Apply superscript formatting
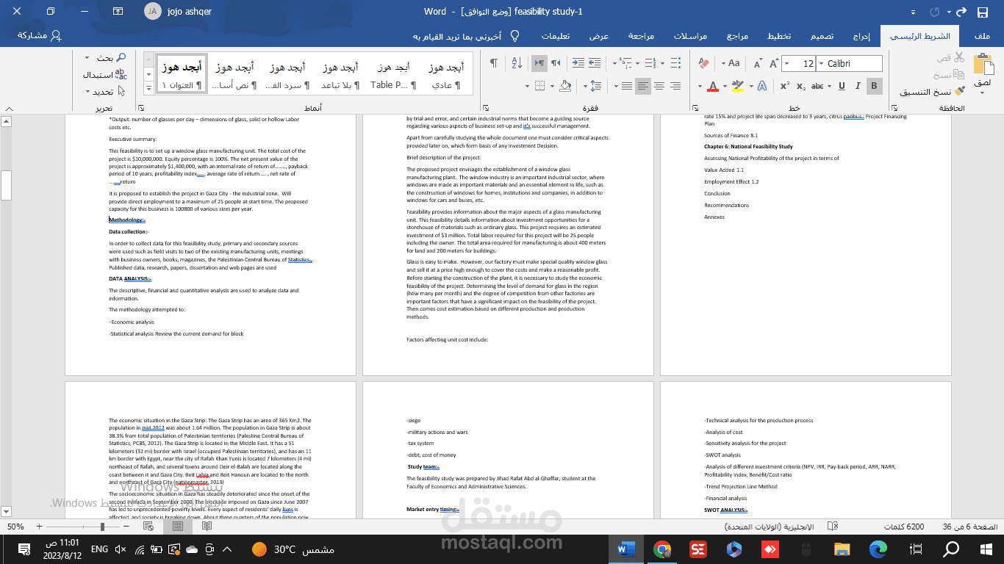This screenshot has height=564, width=1004. point(785,86)
